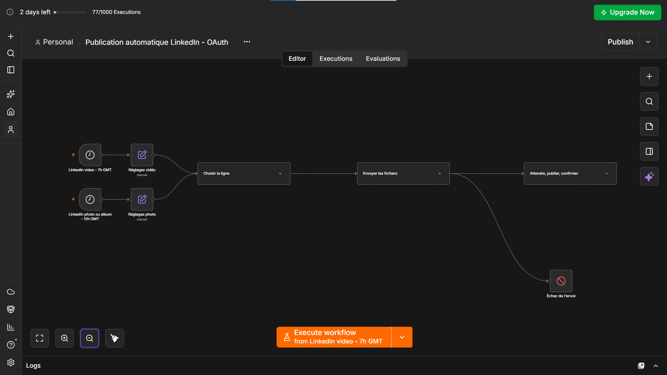Expand the Choisir la ligne node chevron

(280, 173)
